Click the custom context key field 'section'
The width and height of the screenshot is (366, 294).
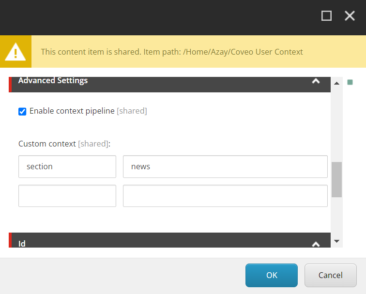(x=67, y=166)
